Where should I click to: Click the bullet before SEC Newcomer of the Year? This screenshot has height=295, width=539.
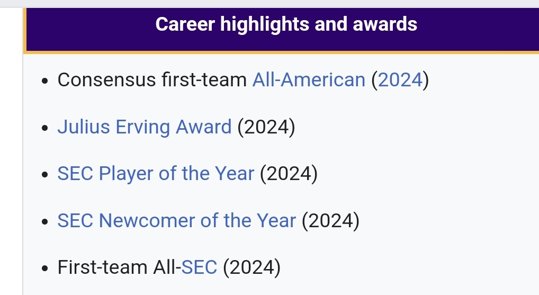44,222
